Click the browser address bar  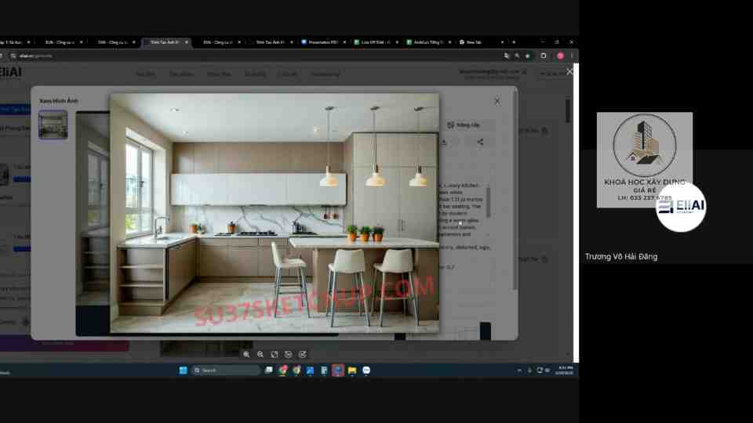[254, 56]
